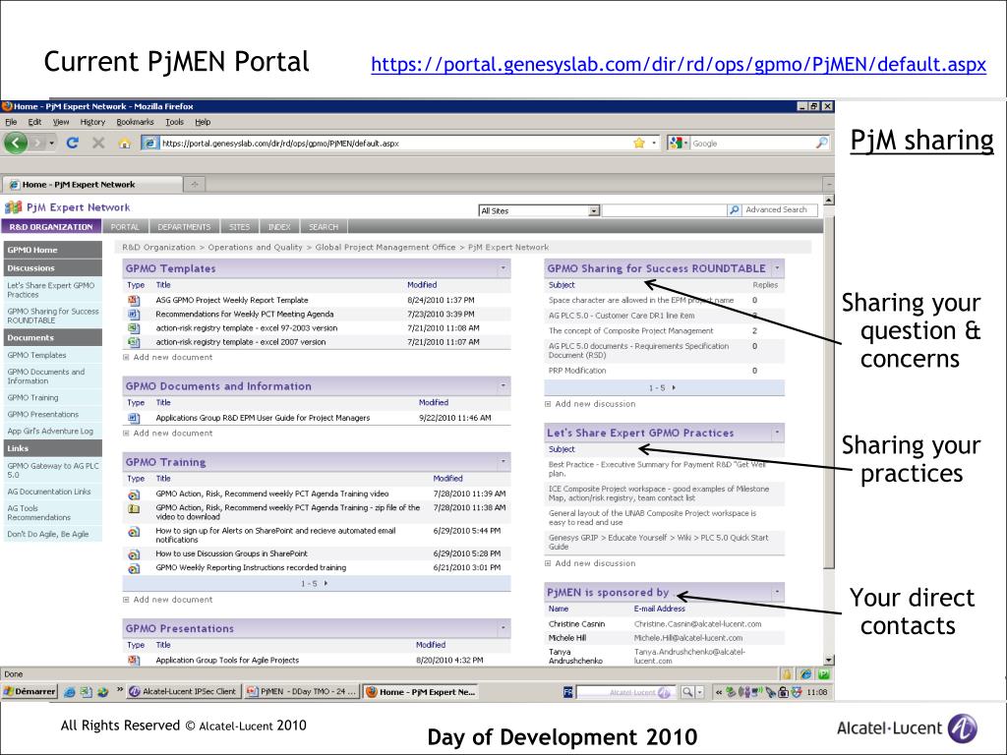Open new tab with the plus button

(x=194, y=184)
